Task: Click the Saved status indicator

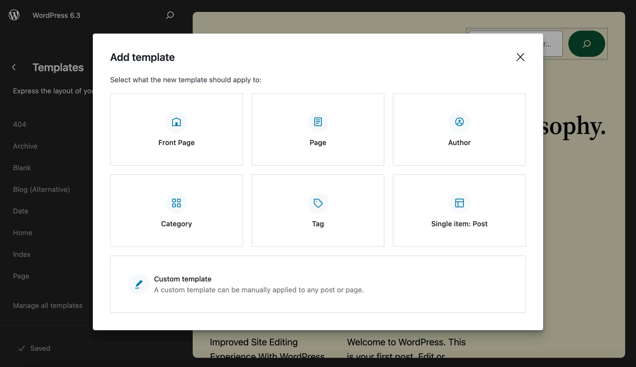Action: (35, 348)
